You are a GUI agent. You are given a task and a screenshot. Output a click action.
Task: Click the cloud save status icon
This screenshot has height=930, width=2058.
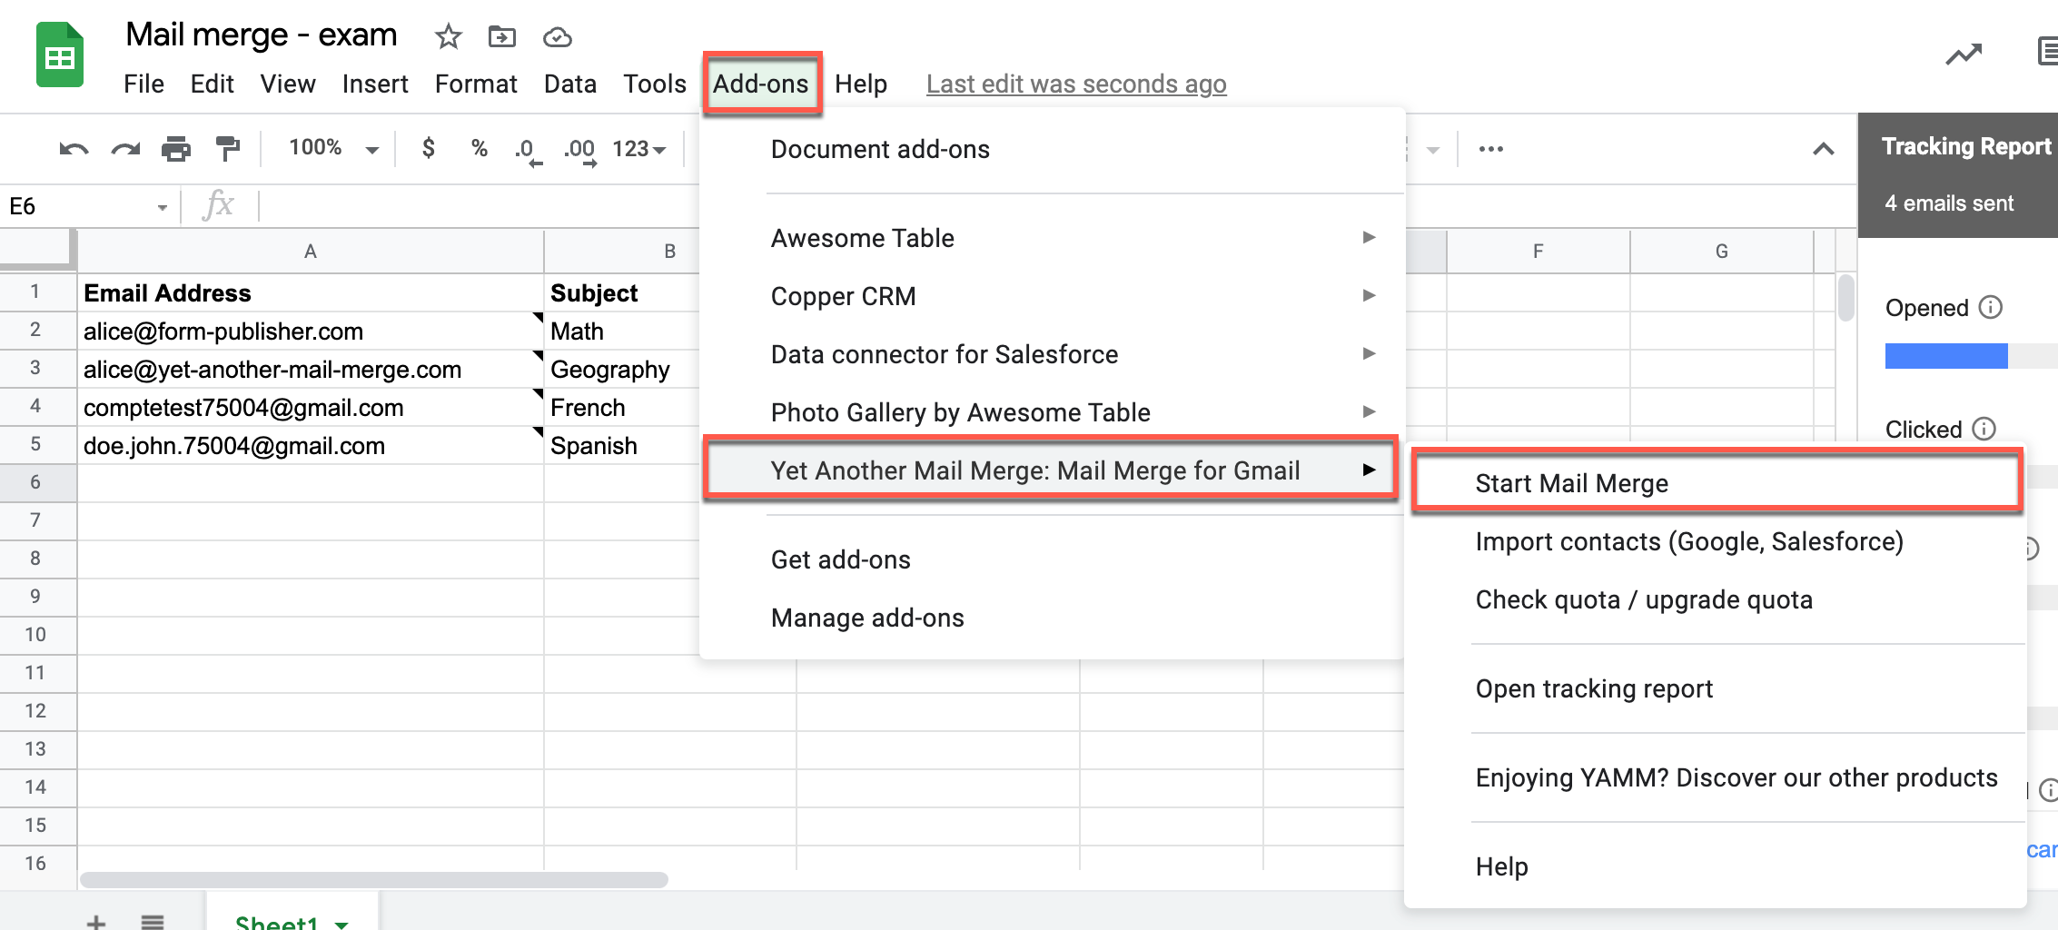point(557,37)
